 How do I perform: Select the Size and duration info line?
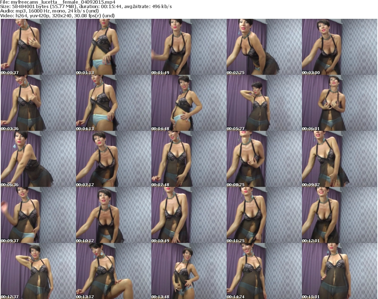(x=86, y=7)
